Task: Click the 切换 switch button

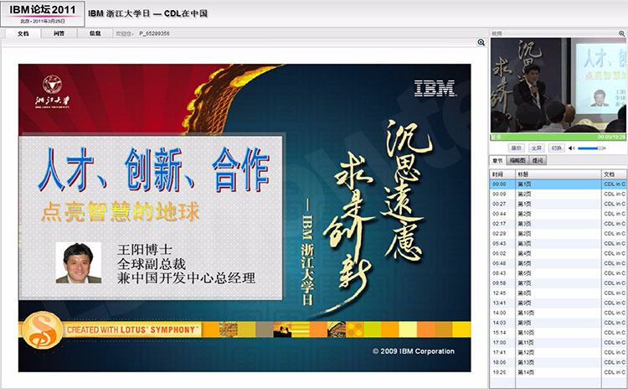Action: click(557, 148)
